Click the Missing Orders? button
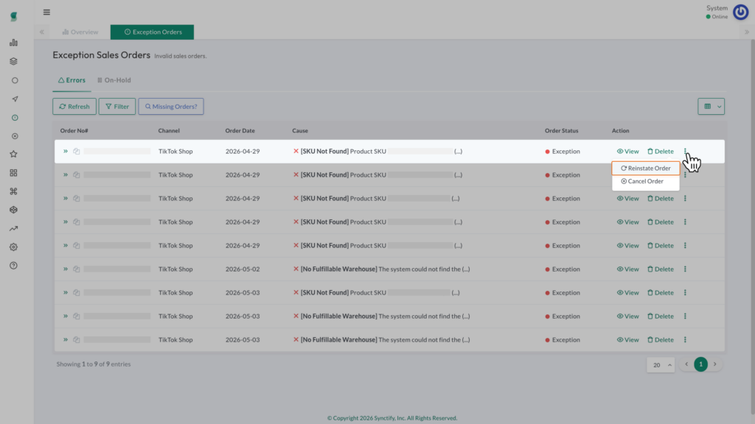Screen dimensions: 755x424 pyautogui.click(x=171, y=107)
